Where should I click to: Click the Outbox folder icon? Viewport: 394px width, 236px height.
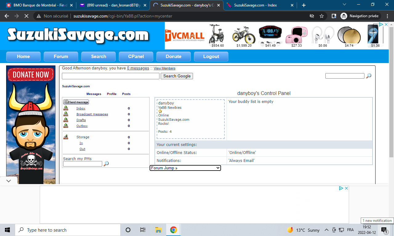[66, 126]
